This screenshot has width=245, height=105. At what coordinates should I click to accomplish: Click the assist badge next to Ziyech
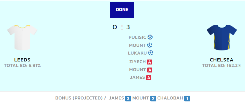150,62
